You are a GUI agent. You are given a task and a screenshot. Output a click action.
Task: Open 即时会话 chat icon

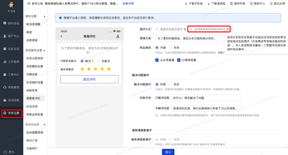coord(5,23)
